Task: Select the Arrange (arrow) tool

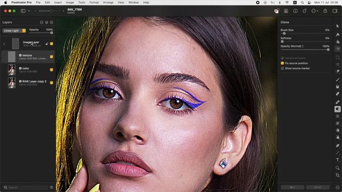Action: click(x=338, y=26)
